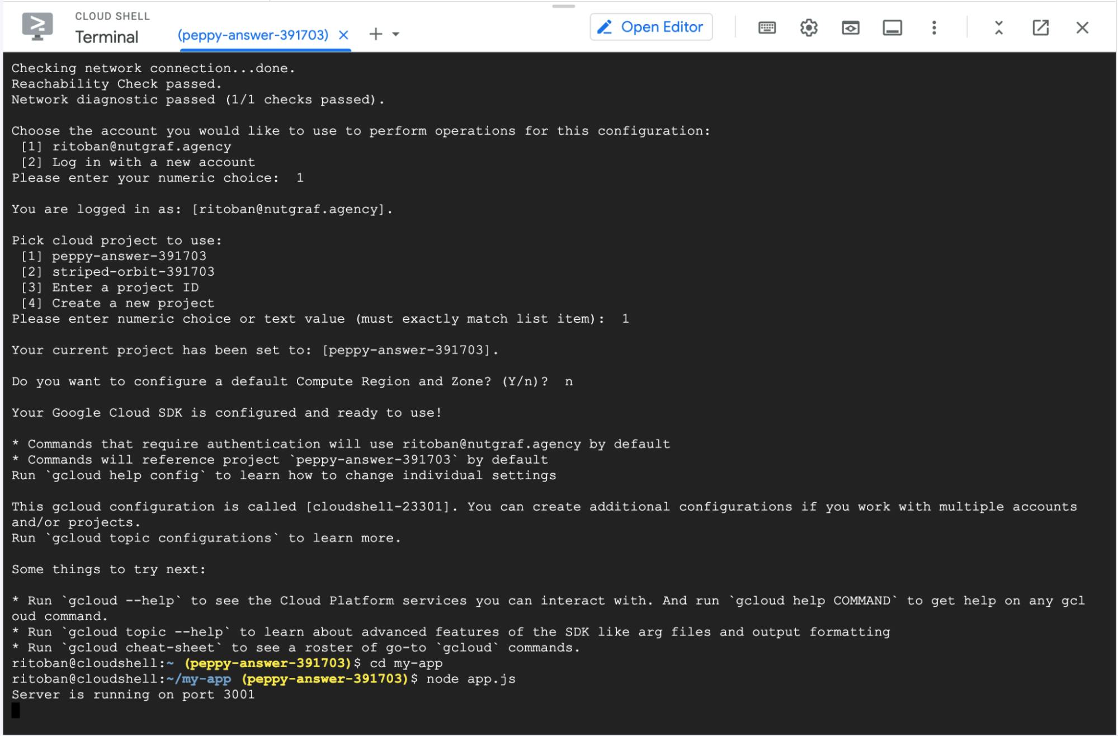Open the three-dot More options menu
This screenshot has width=1118, height=736.
coord(933,27)
